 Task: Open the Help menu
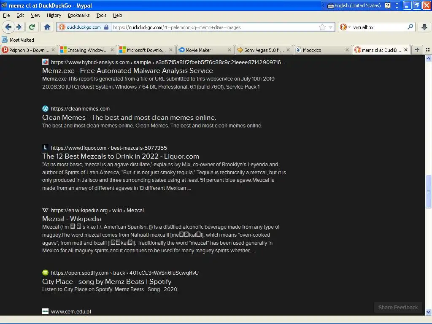click(117, 16)
